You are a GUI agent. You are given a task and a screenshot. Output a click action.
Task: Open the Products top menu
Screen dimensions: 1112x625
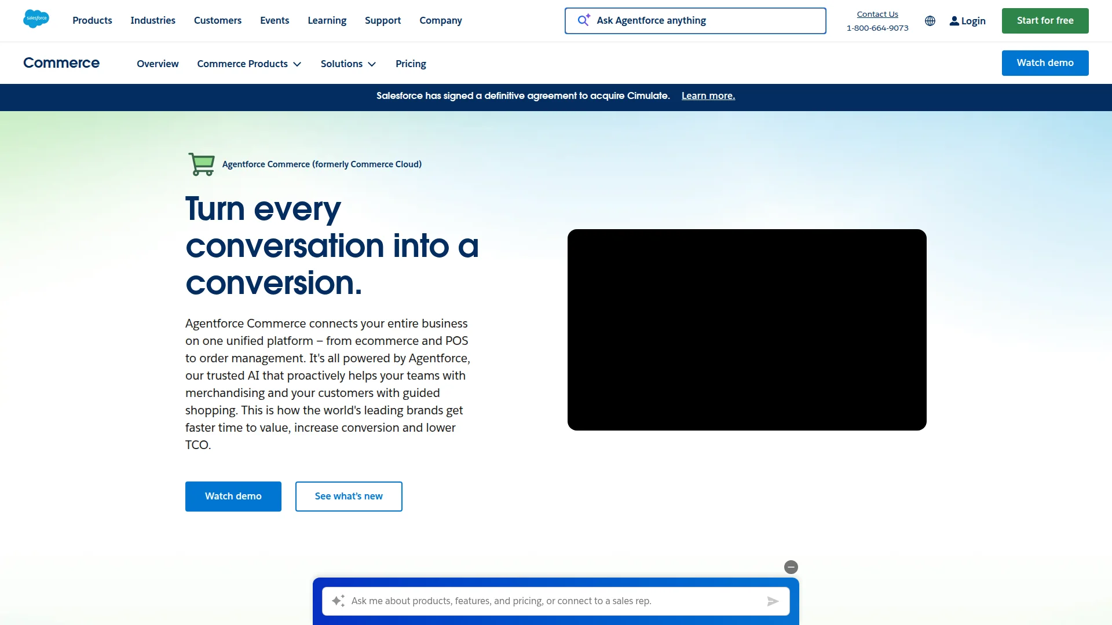click(92, 20)
